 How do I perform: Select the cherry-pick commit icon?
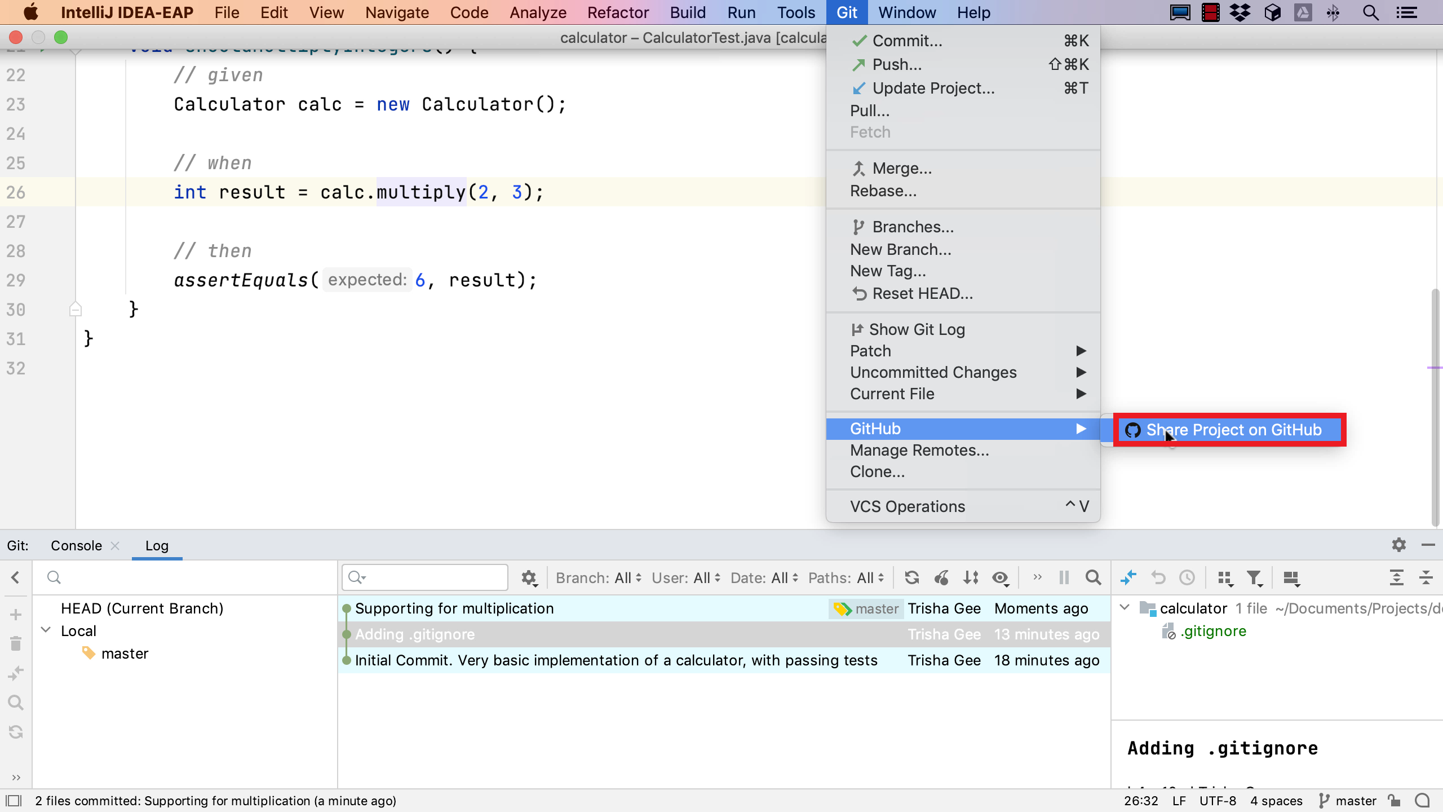tap(941, 577)
